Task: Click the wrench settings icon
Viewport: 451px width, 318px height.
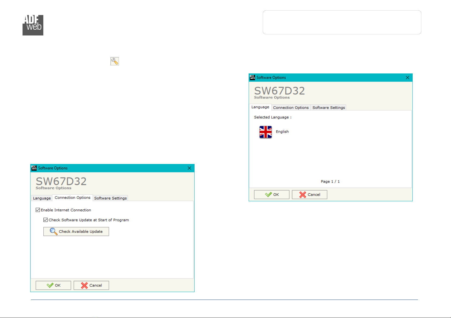Action: pyautogui.click(x=115, y=61)
